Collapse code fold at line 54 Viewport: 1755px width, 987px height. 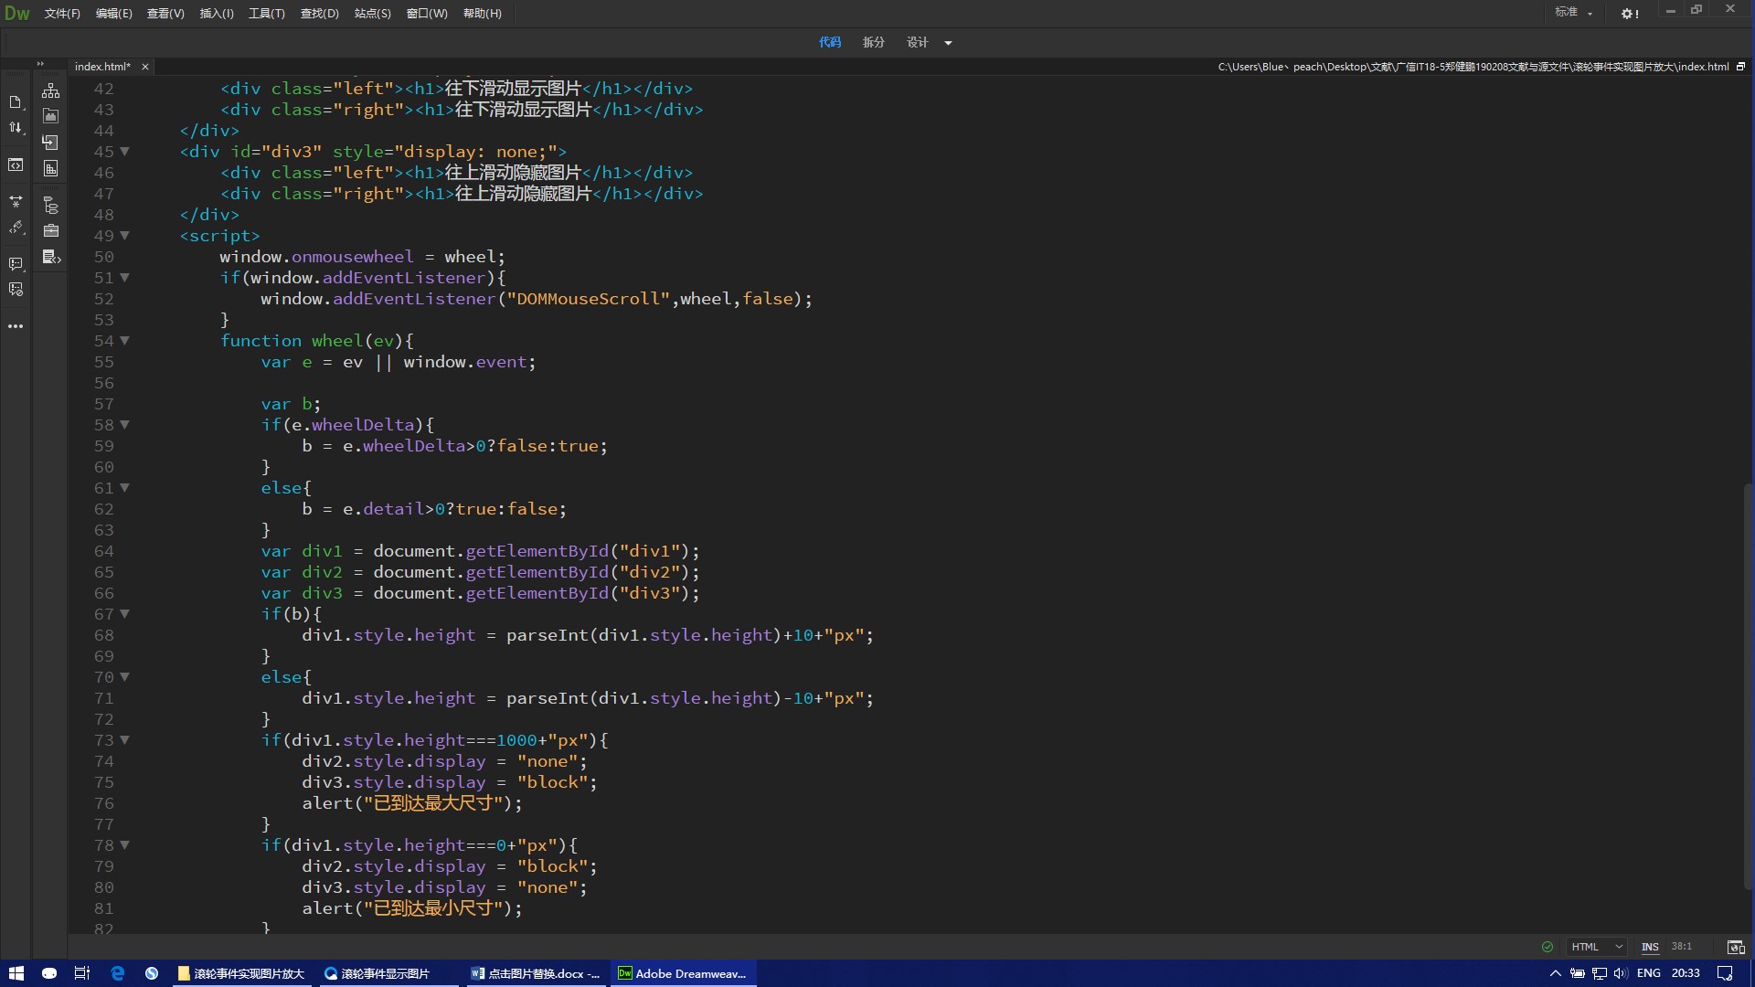click(124, 341)
